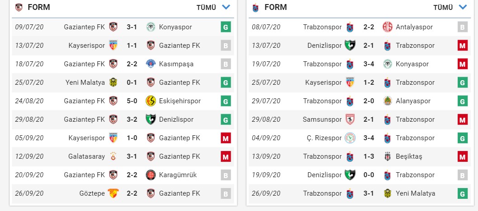The height and width of the screenshot is (211, 478).
Task: Expand the right form TÜMÜ dropdown arrow
Action: coord(463,7)
